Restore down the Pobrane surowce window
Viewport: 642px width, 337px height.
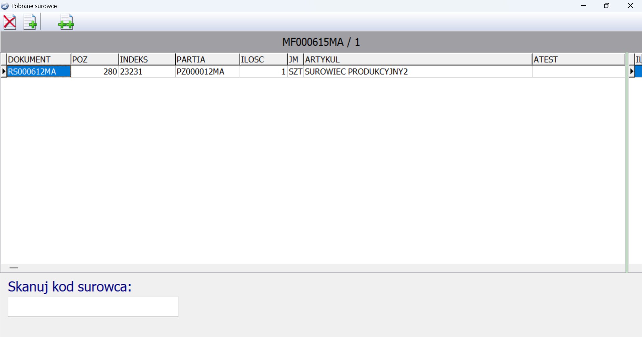click(x=607, y=6)
